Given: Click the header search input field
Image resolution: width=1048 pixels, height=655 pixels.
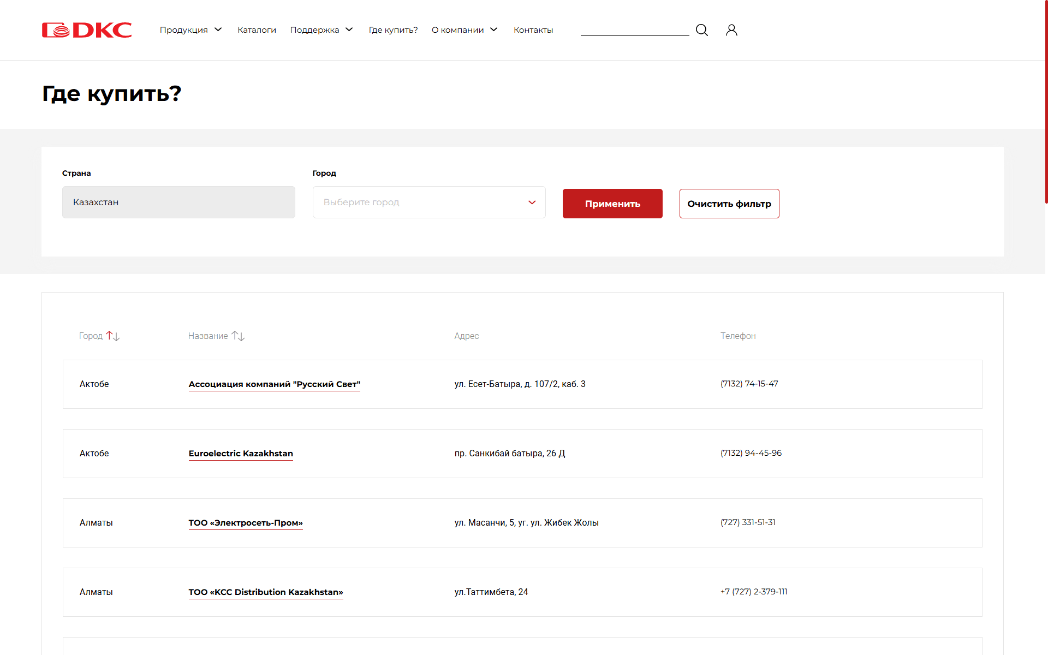Looking at the screenshot, I should 635,29.
